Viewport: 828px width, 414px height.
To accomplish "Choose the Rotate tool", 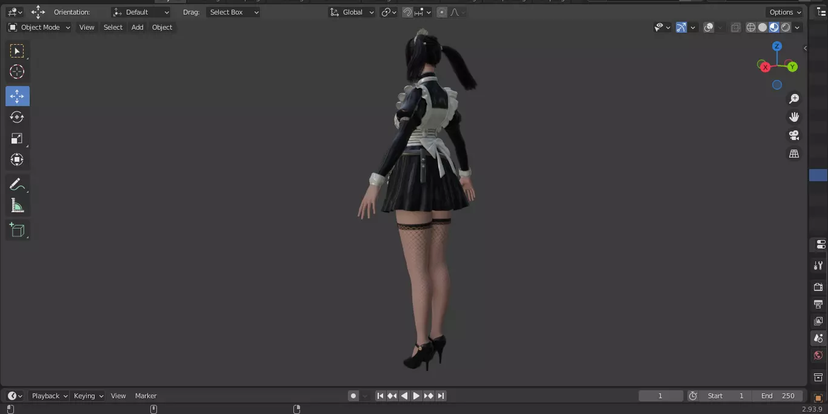I will tap(17, 117).
